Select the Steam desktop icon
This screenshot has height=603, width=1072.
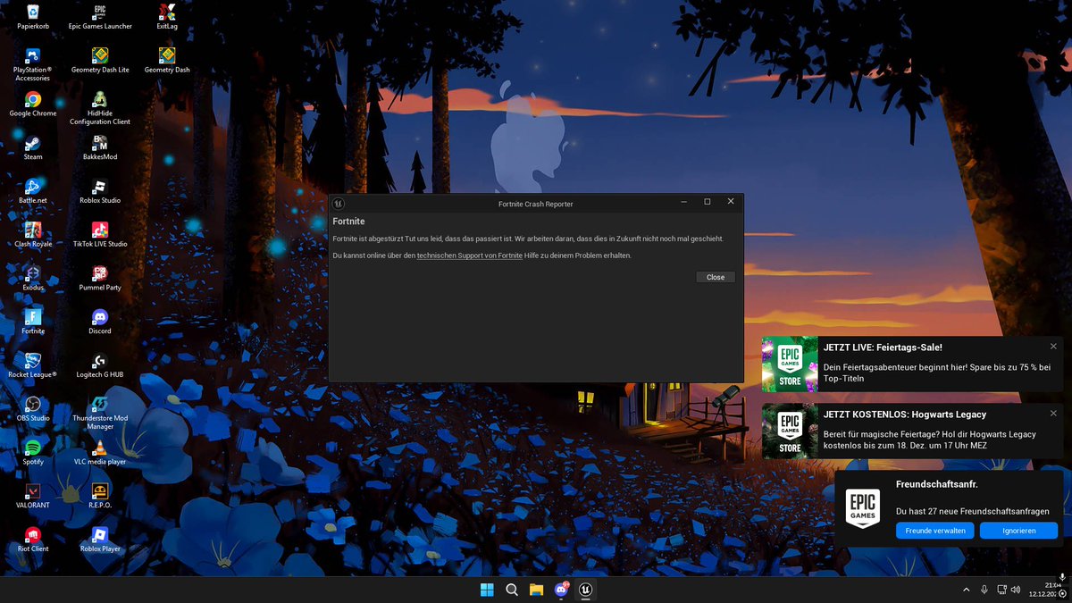(x=33, y=147)
